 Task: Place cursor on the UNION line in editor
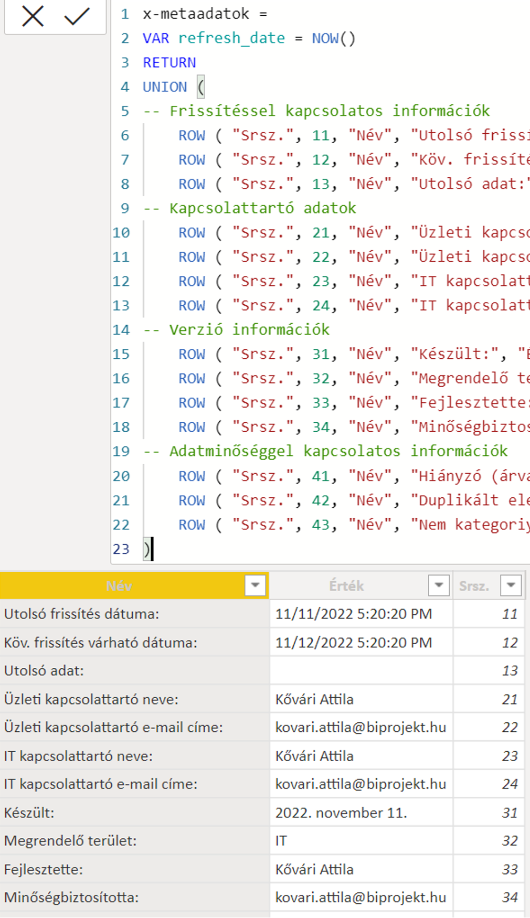tap(165, 87)
